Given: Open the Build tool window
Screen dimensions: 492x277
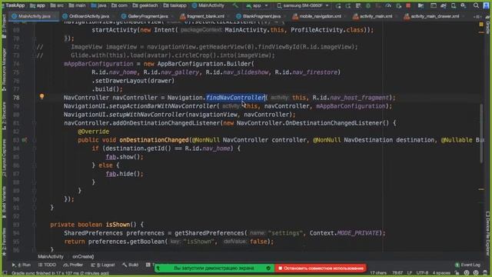Looking at the screenshot, I should (131, 265).
